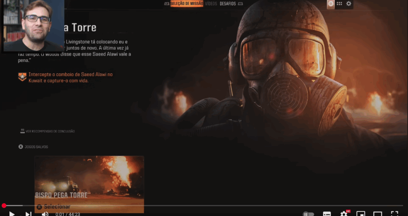This screenshot has height=216, width=408.
Task: Click the orange mission objective badge icon
Action: point(22,77)
